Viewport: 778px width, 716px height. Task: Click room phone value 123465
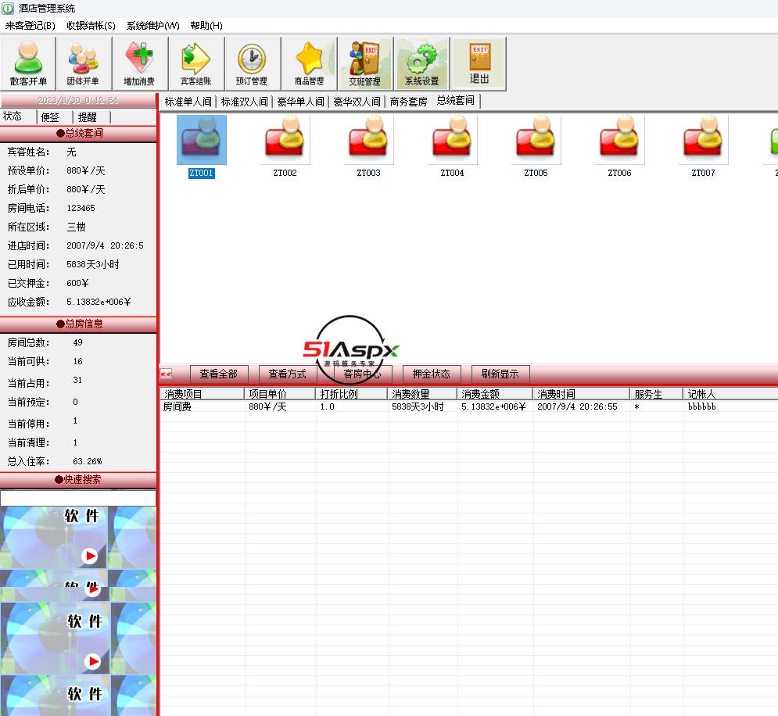pos(81,208)
